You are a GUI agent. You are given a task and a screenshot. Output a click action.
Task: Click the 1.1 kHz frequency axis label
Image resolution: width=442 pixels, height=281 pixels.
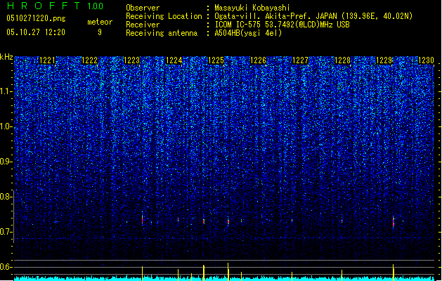(x=6, y=91)
